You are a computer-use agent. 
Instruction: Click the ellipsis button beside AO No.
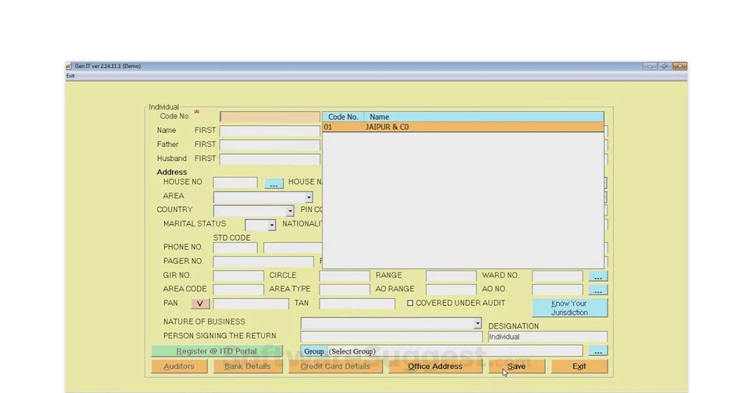(597, 289)
